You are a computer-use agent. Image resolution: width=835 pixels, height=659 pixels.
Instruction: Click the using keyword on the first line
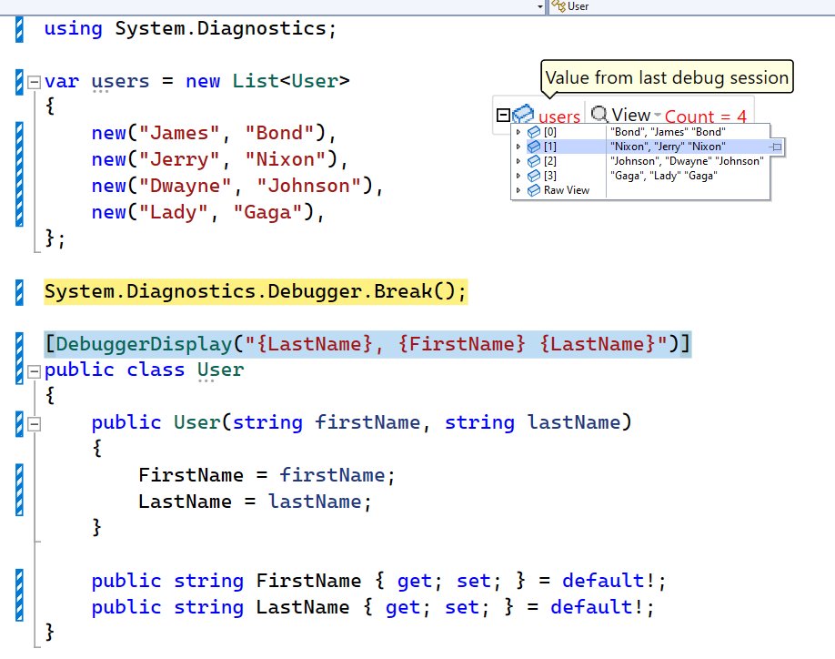(x=73, y=28)
